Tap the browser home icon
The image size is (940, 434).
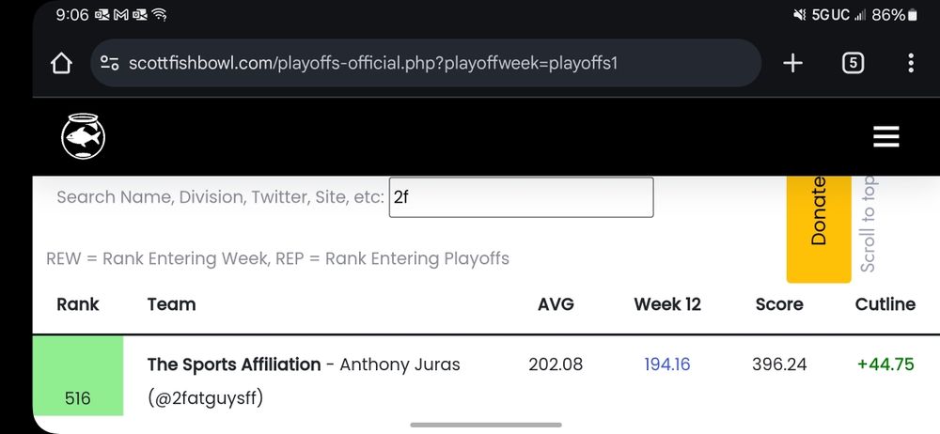[x=61, y=64]
